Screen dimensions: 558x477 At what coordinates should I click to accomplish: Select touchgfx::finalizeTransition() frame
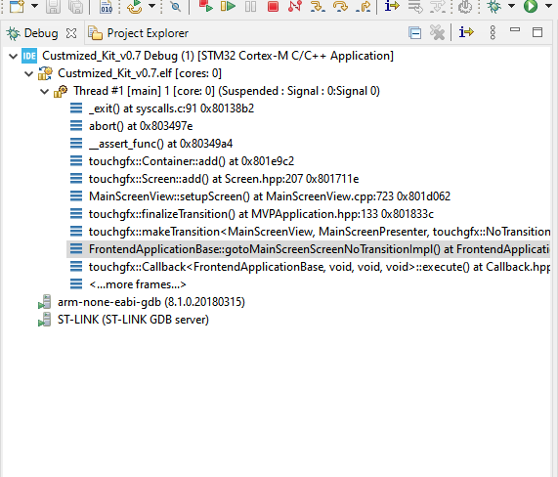click(261, 214)
